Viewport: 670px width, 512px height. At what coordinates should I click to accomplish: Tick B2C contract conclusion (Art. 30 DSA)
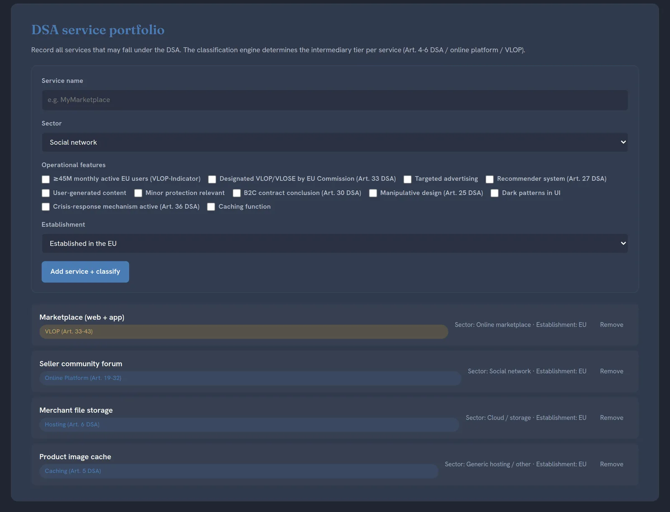point(237,193)
